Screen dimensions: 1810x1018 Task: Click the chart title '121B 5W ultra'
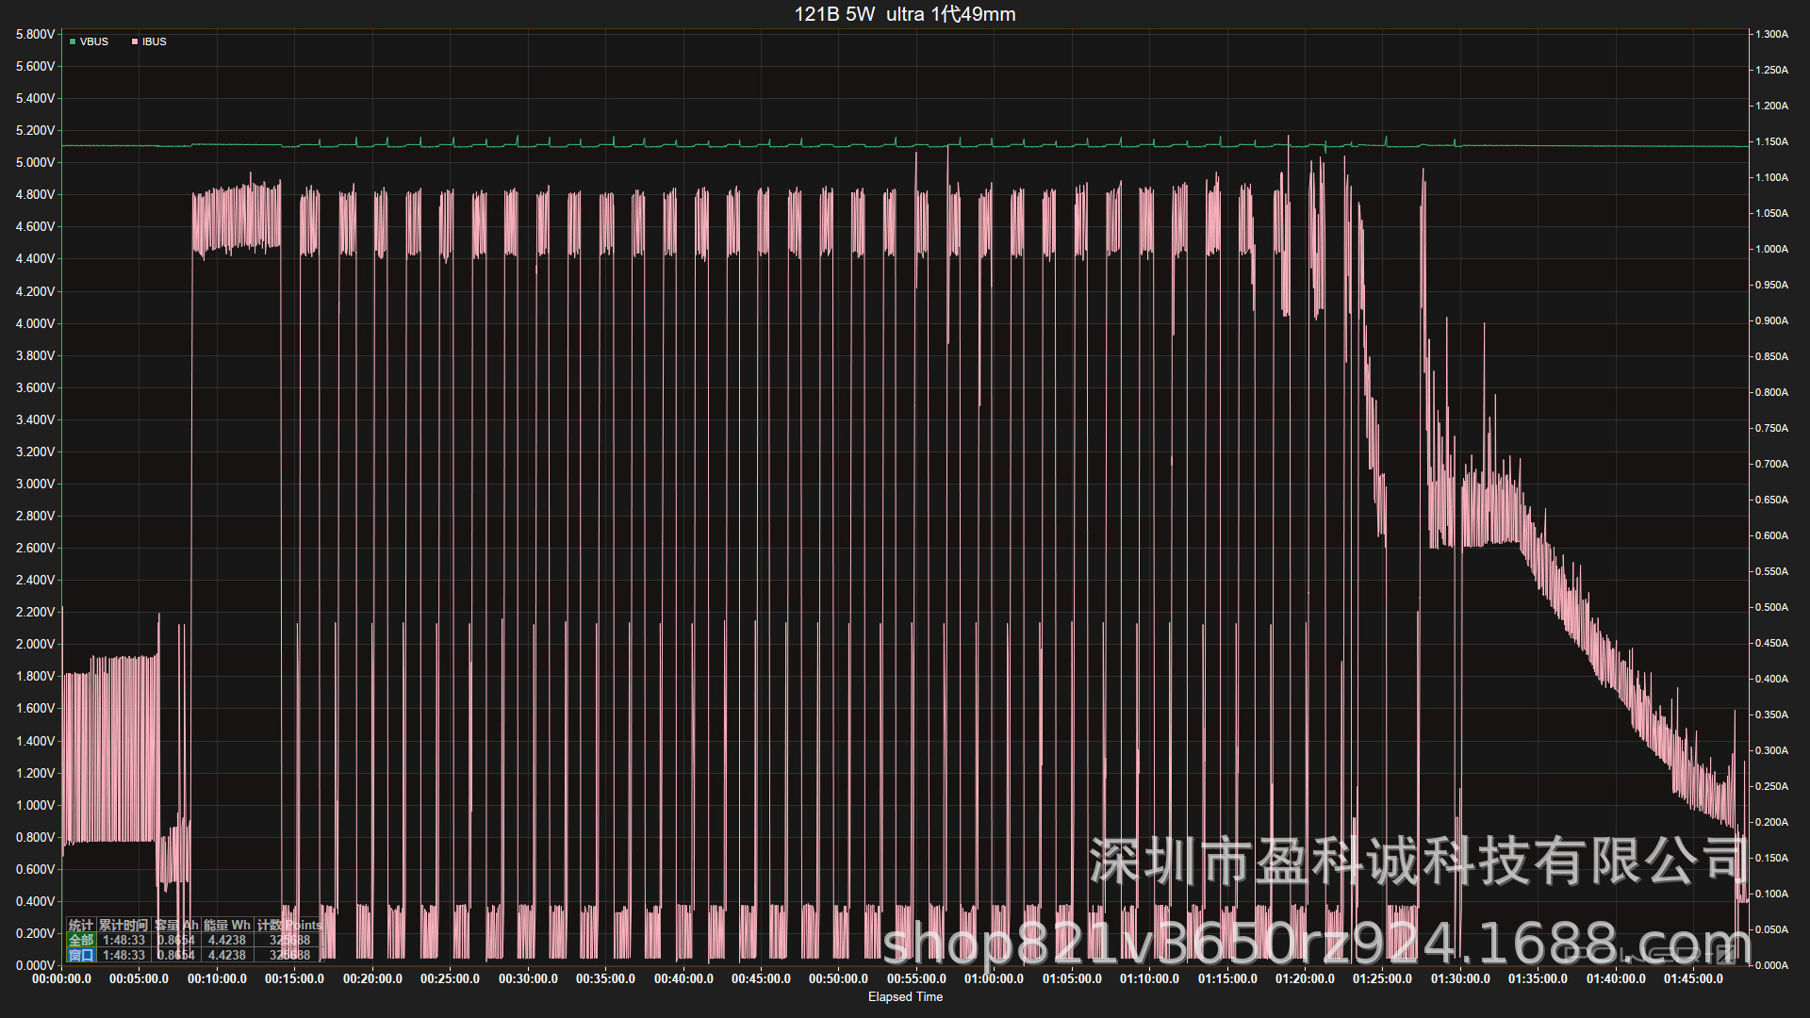905,14
